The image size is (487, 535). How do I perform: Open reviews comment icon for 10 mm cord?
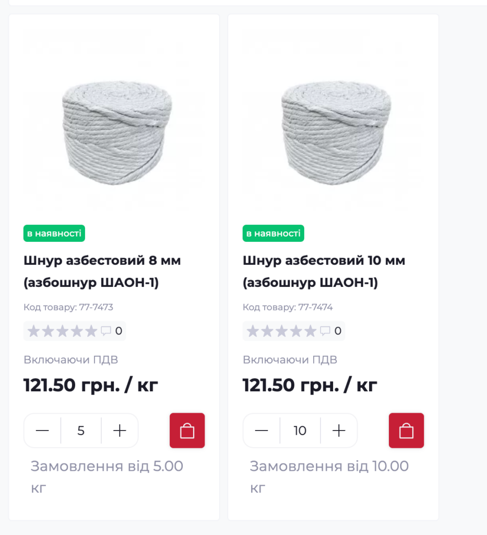click(x=325, y=331)
